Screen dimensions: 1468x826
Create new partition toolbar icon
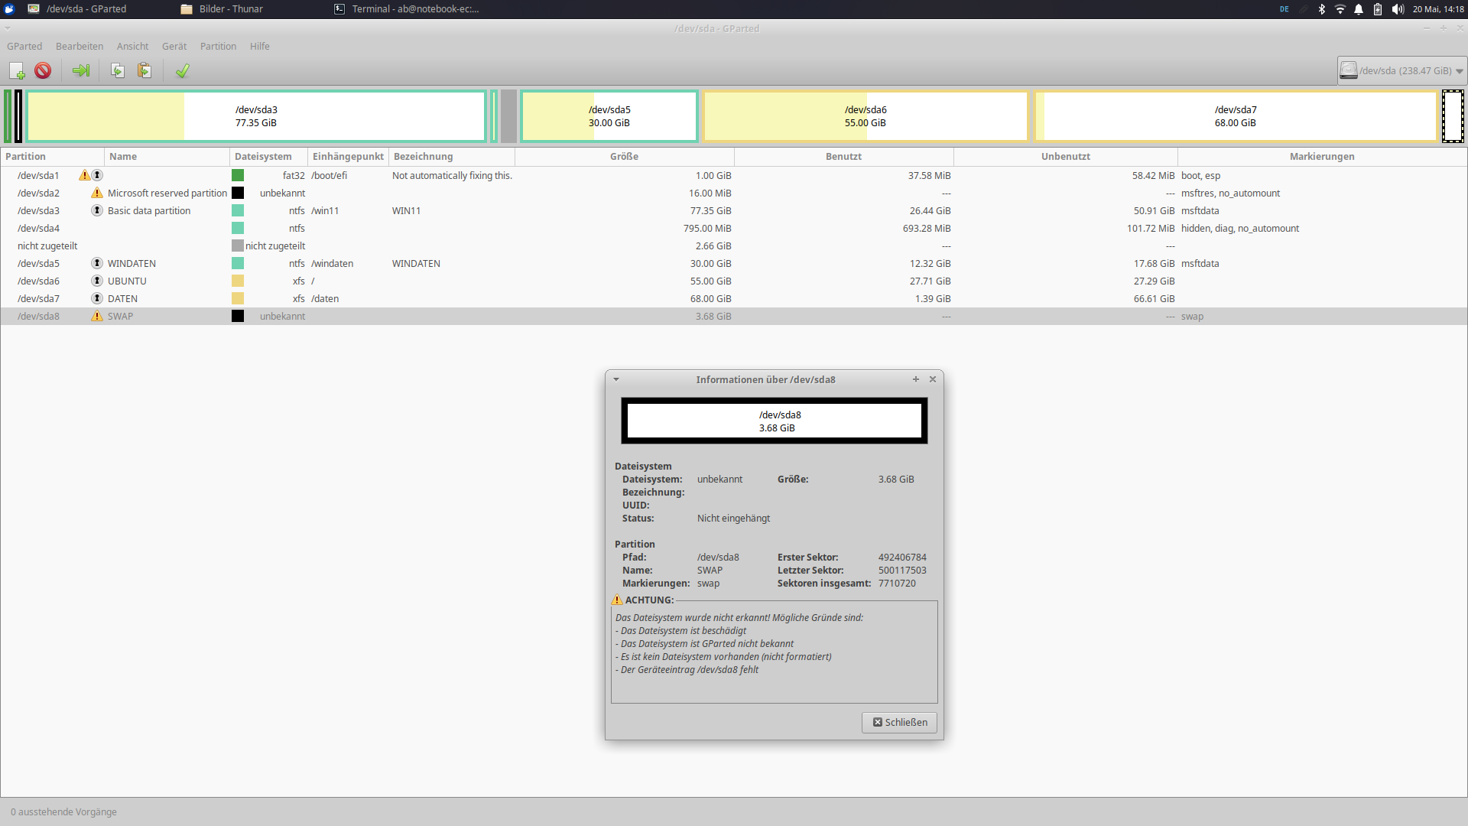(x=17, y=71)
